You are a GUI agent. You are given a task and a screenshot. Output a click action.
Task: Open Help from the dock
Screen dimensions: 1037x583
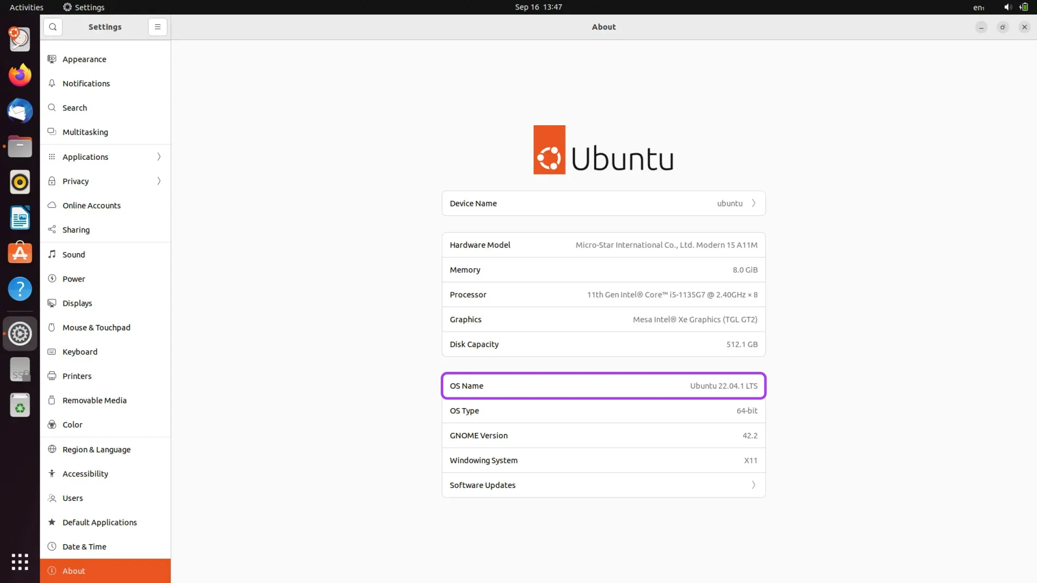tap(20, 289)
